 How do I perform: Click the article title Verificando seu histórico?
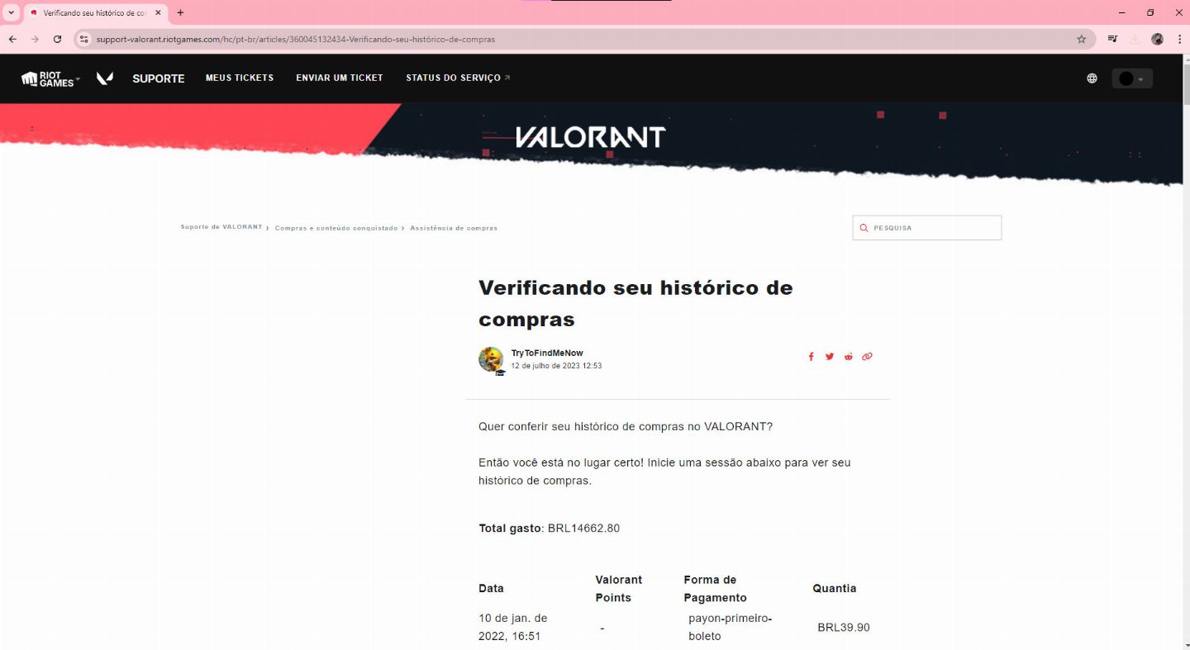[635, 303]
